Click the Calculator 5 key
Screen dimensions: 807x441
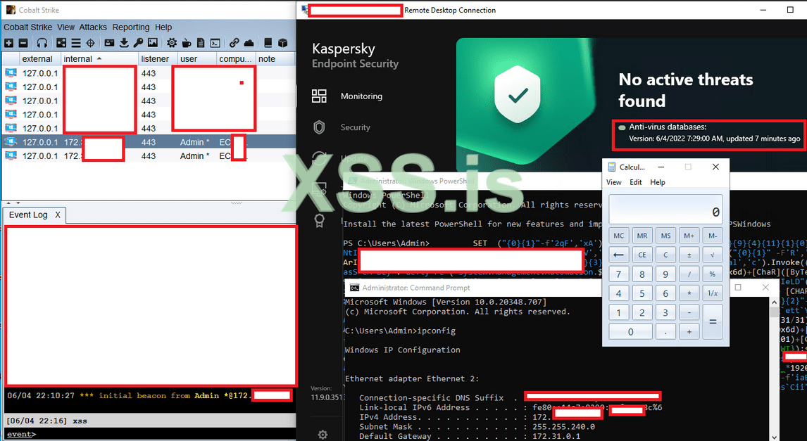pyautogui.click(x=642, y=293)
